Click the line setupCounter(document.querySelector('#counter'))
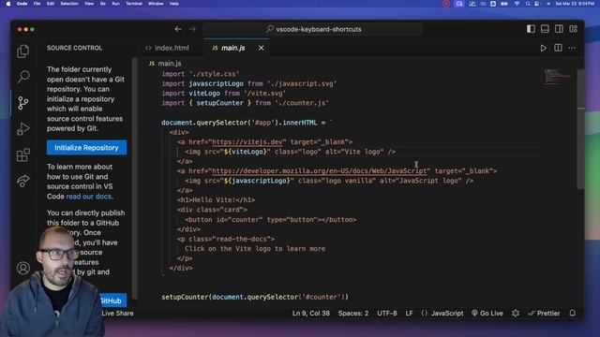Viewport: 600px width, 337px height. tap(255, 297)
